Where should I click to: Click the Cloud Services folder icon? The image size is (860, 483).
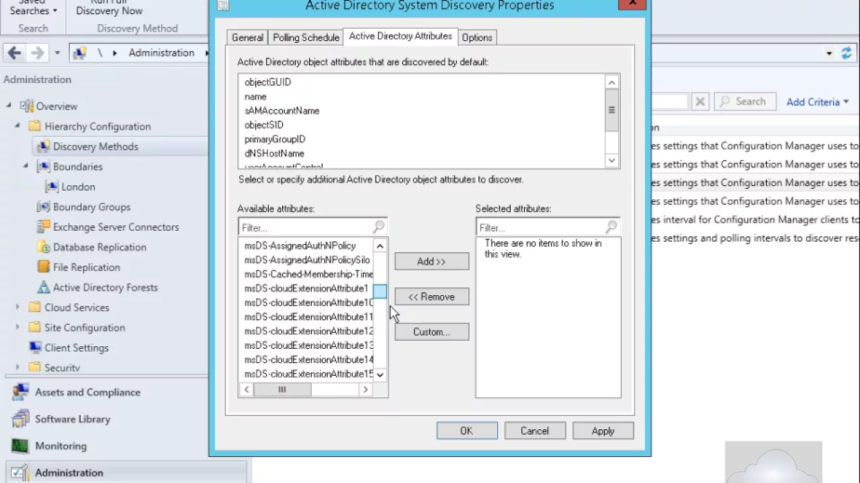(x=35, y=307)
